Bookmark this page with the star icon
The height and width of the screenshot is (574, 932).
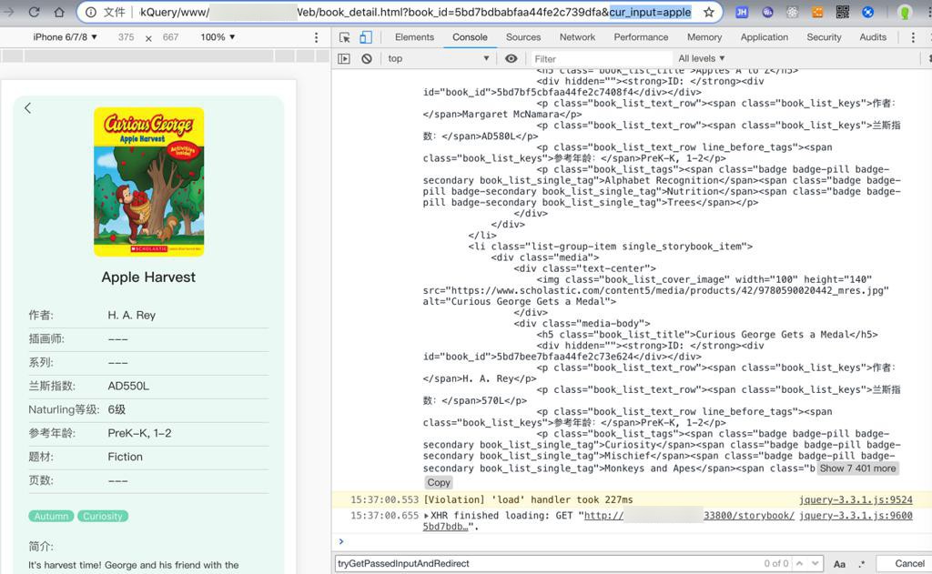708,12
